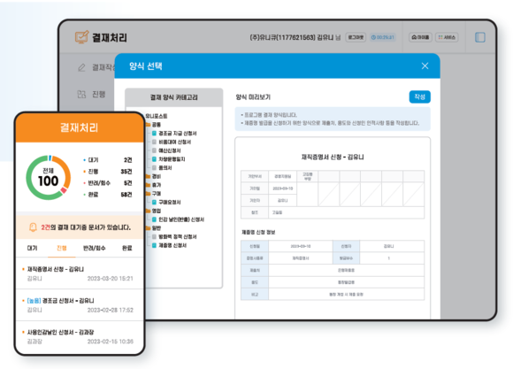Click the pencil icon beside 결재작성 in the sidebar
513x369 pixels.
coord(81,67)
